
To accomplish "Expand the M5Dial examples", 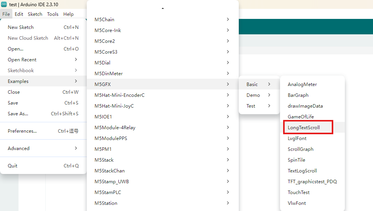I will [163, 62].
